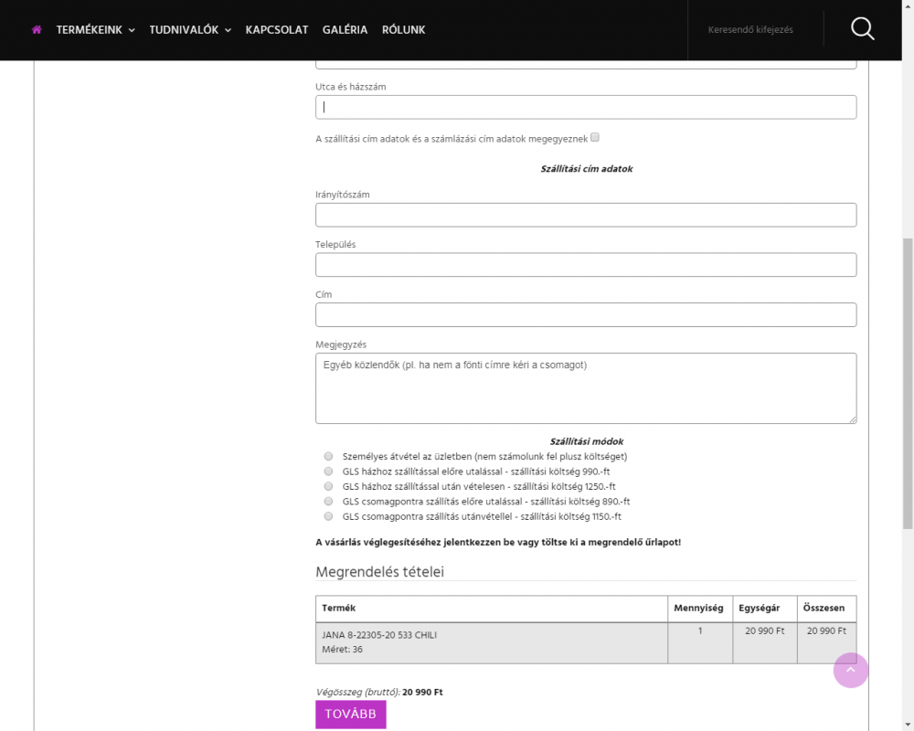
Task: Expand the Tudnivalók dropdown menu
Action: click(x=190, y=30)
